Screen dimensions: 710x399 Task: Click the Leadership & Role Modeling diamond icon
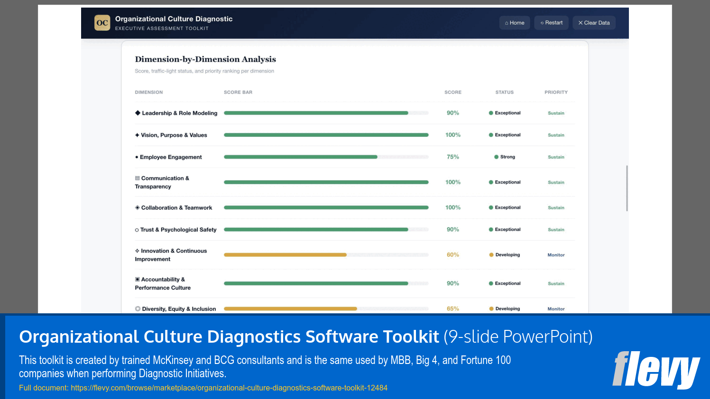point(138,113)
